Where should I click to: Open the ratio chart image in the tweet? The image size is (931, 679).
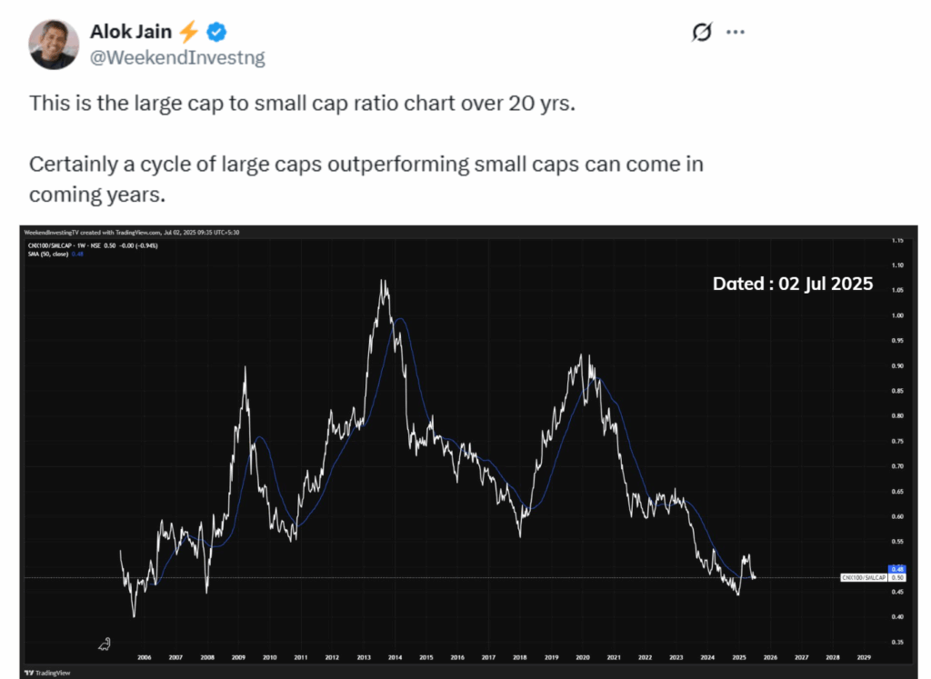tap(468, 452)
